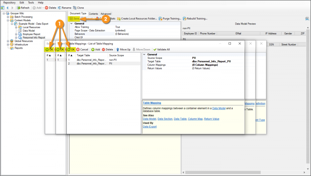Select Personnel Info Report tree item
311x176 pixels.
pos(34,37)
